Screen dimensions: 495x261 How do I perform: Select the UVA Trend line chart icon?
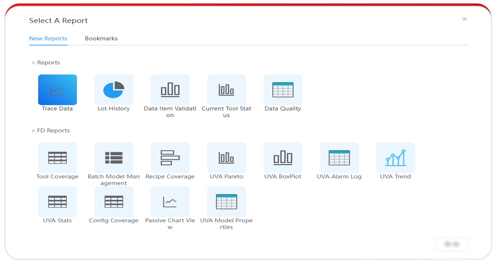[396, 158]
